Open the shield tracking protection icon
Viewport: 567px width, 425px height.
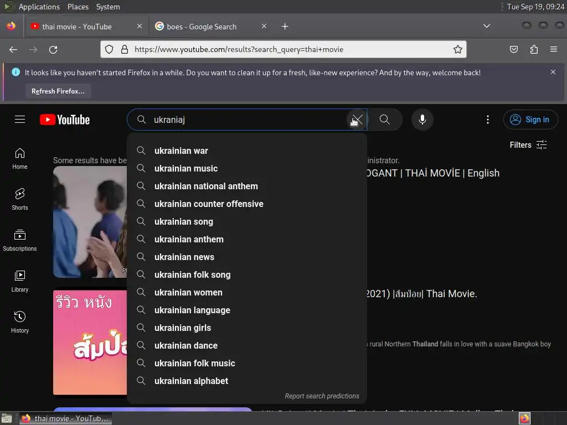click(x=109, y=49)
